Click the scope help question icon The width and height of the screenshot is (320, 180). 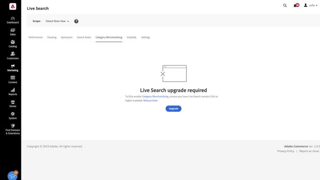(76, 21)
